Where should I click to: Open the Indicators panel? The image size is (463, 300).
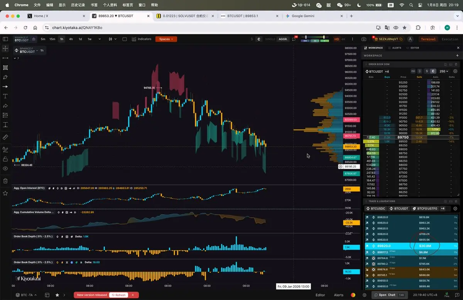click(x=142, y=39)
